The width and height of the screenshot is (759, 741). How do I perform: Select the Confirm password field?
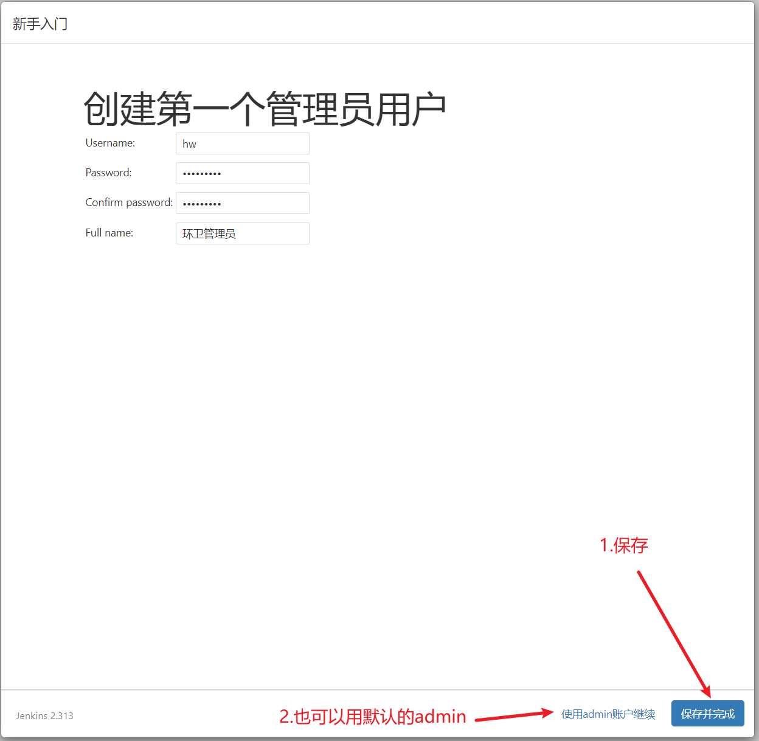click(243, 203)
